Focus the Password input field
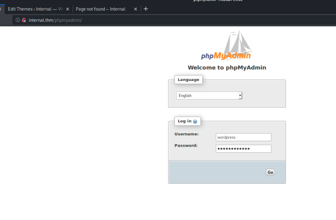This screenshot has height=220, width=336. coord(243,149)
